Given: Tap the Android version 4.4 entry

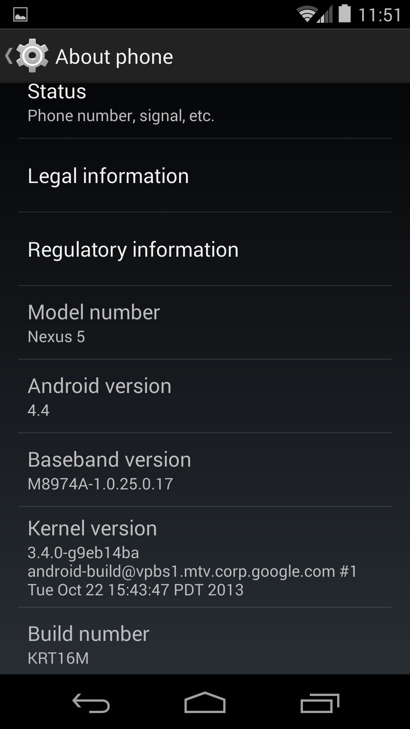Looking at the screenshot, I should tap(205, 396).
